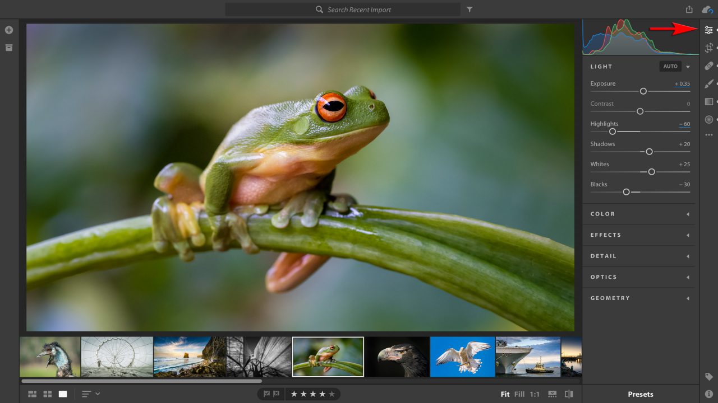Click the Share icon in top bar
The width and height of the screenshot is (718, 403).
pos(689,9)
